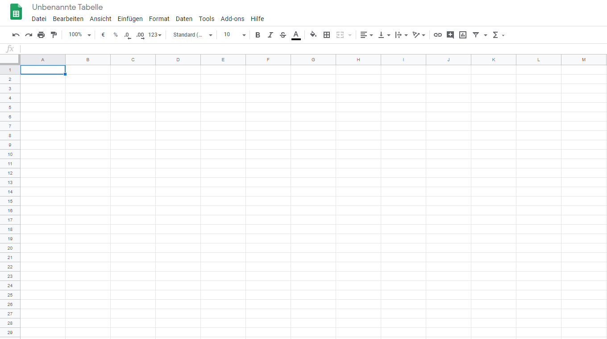This screenshot has height=339, width=607.
Task: Select row 29 header
Action: (10, 332)
